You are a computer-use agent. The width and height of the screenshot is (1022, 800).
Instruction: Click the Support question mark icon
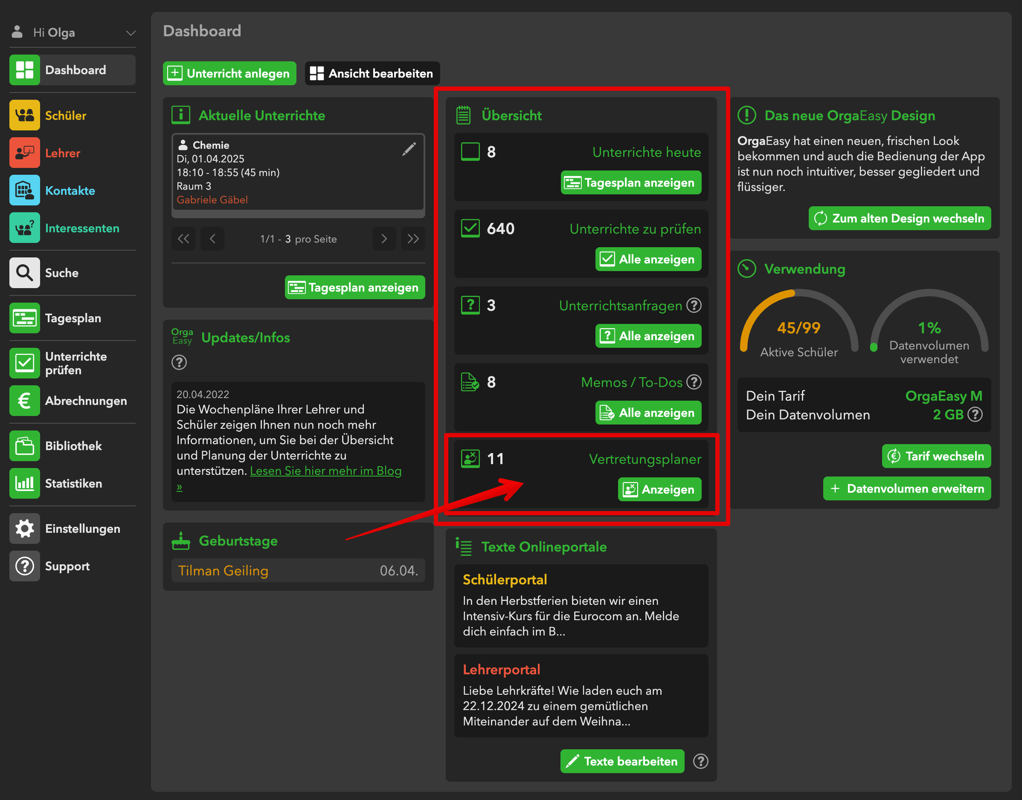[x=24, y=566]
